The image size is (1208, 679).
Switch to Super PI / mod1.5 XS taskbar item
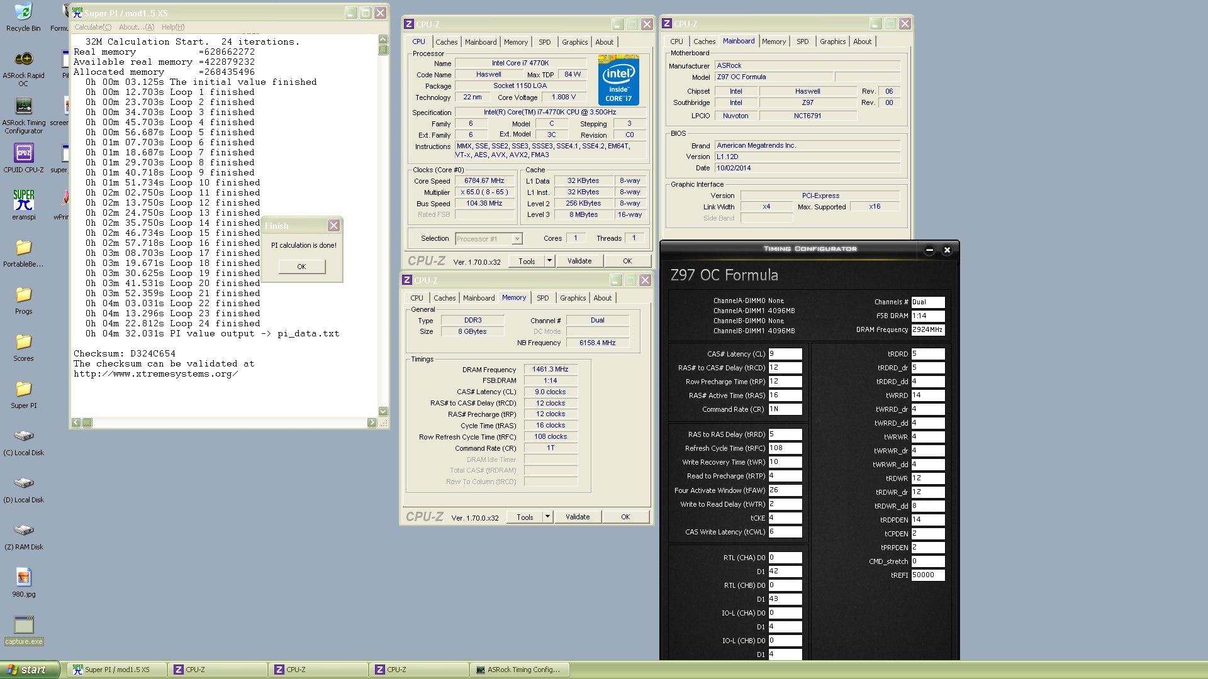(x=117, y=670)
